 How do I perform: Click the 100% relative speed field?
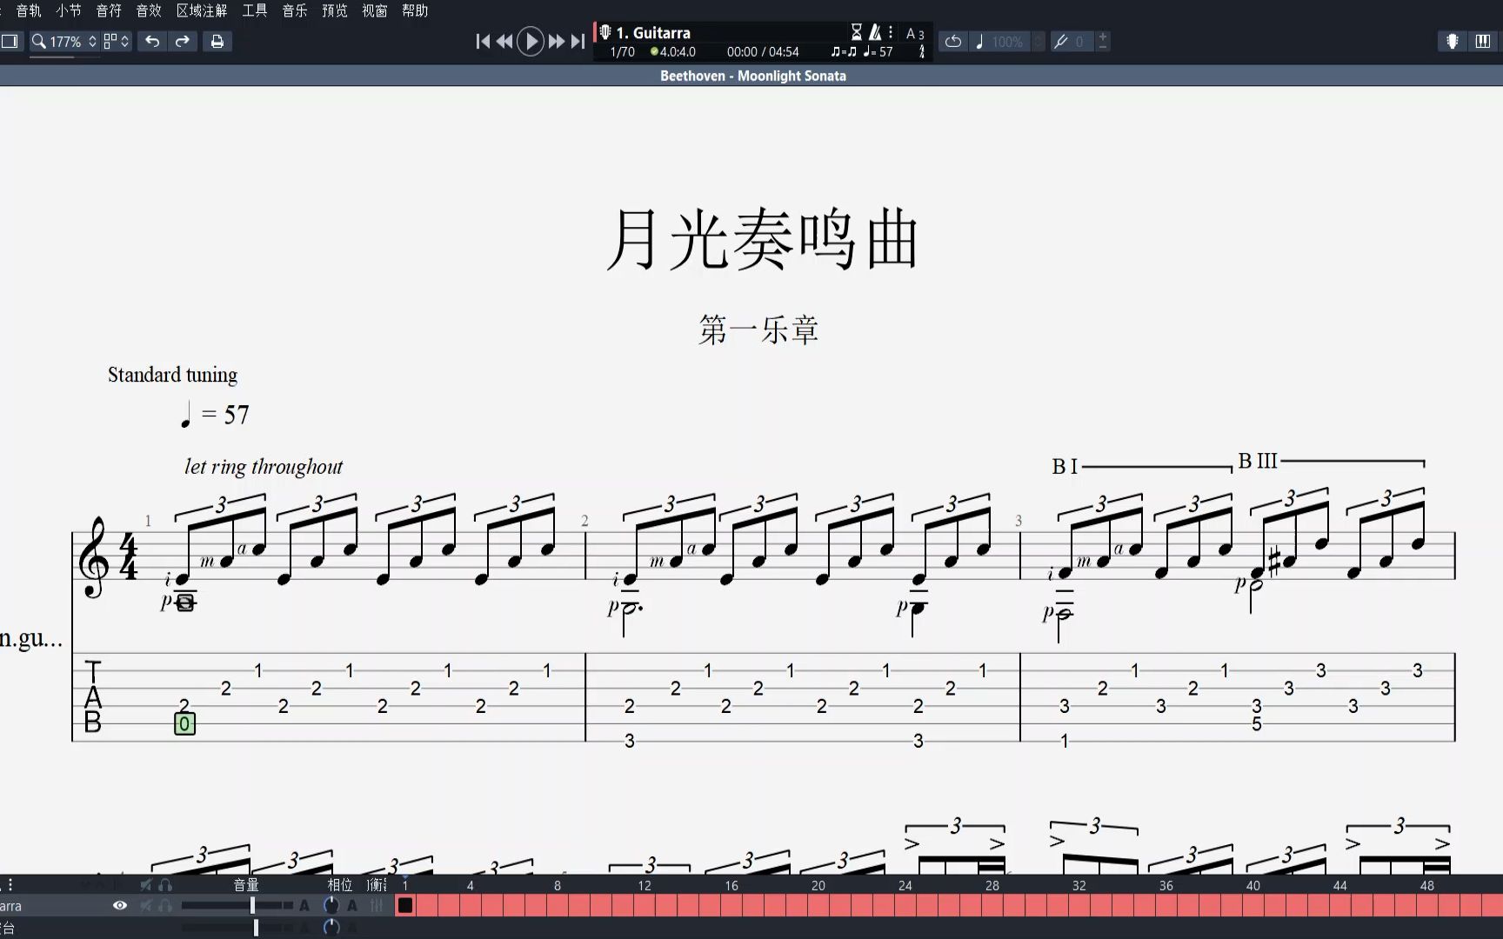1008,41
